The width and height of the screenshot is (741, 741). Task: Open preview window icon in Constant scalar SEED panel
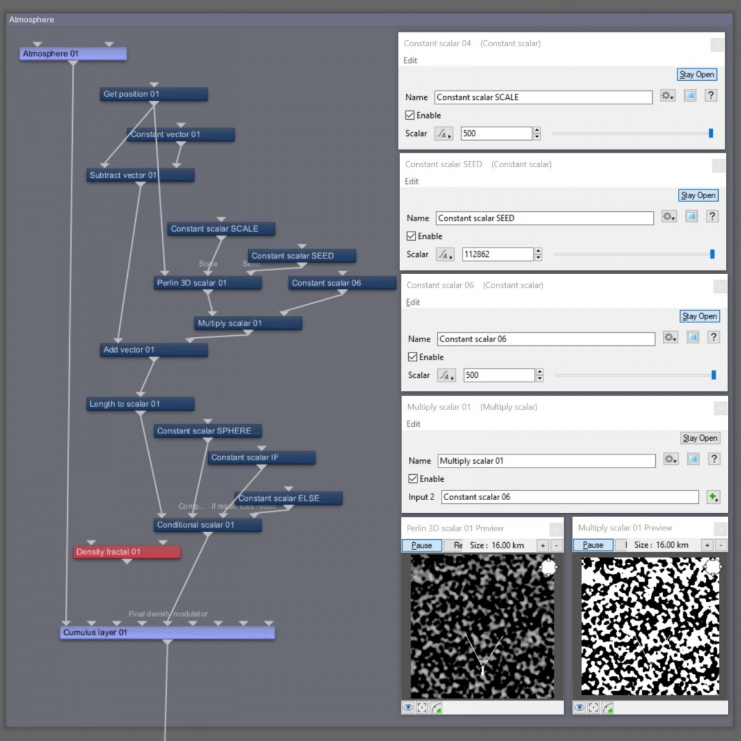691,217
